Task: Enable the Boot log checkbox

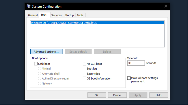Action: [x=84, y=69]
